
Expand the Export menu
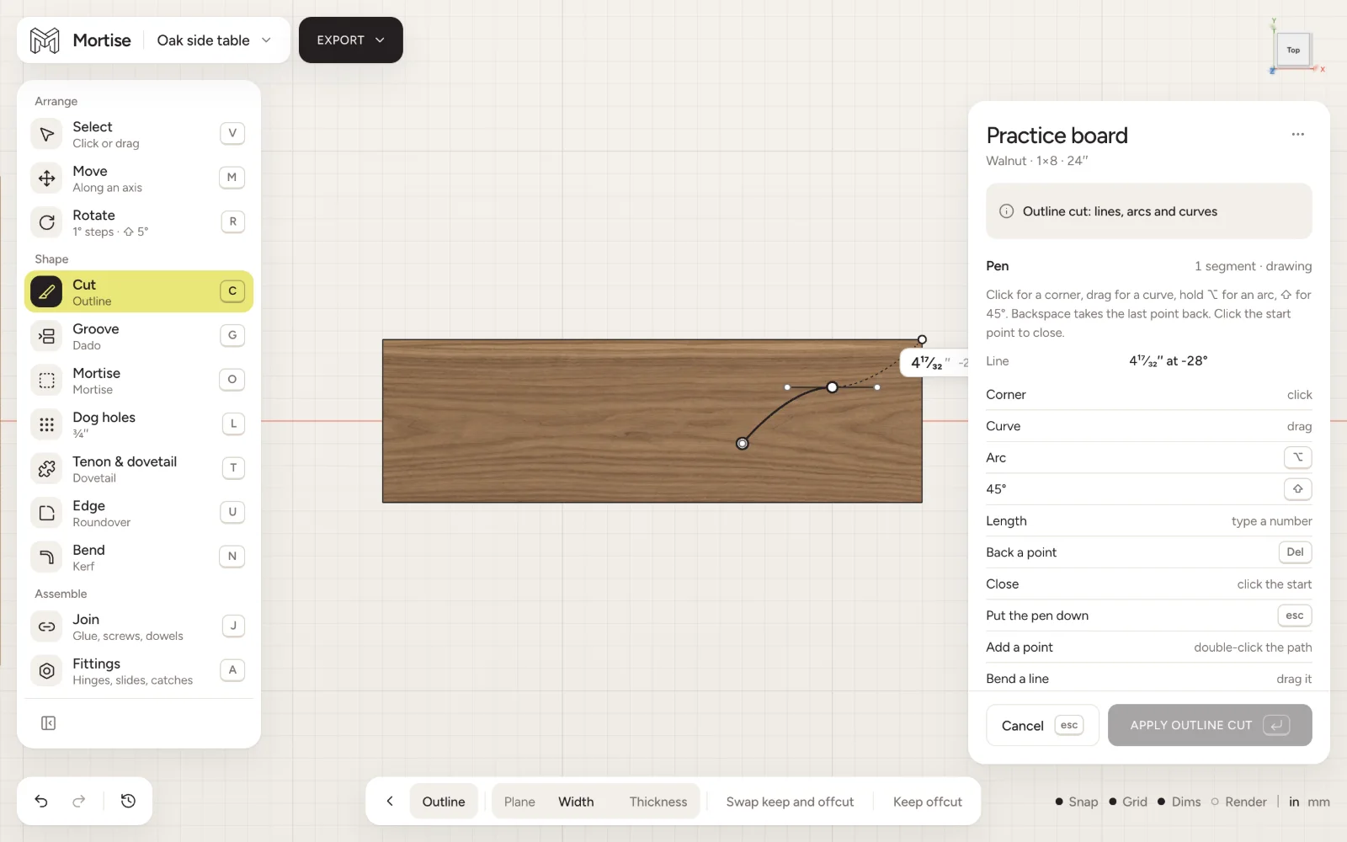tap(350, 40)
